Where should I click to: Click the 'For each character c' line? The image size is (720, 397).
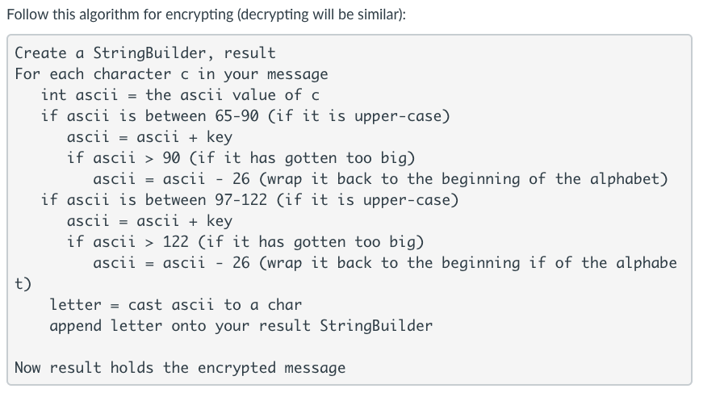171,74
